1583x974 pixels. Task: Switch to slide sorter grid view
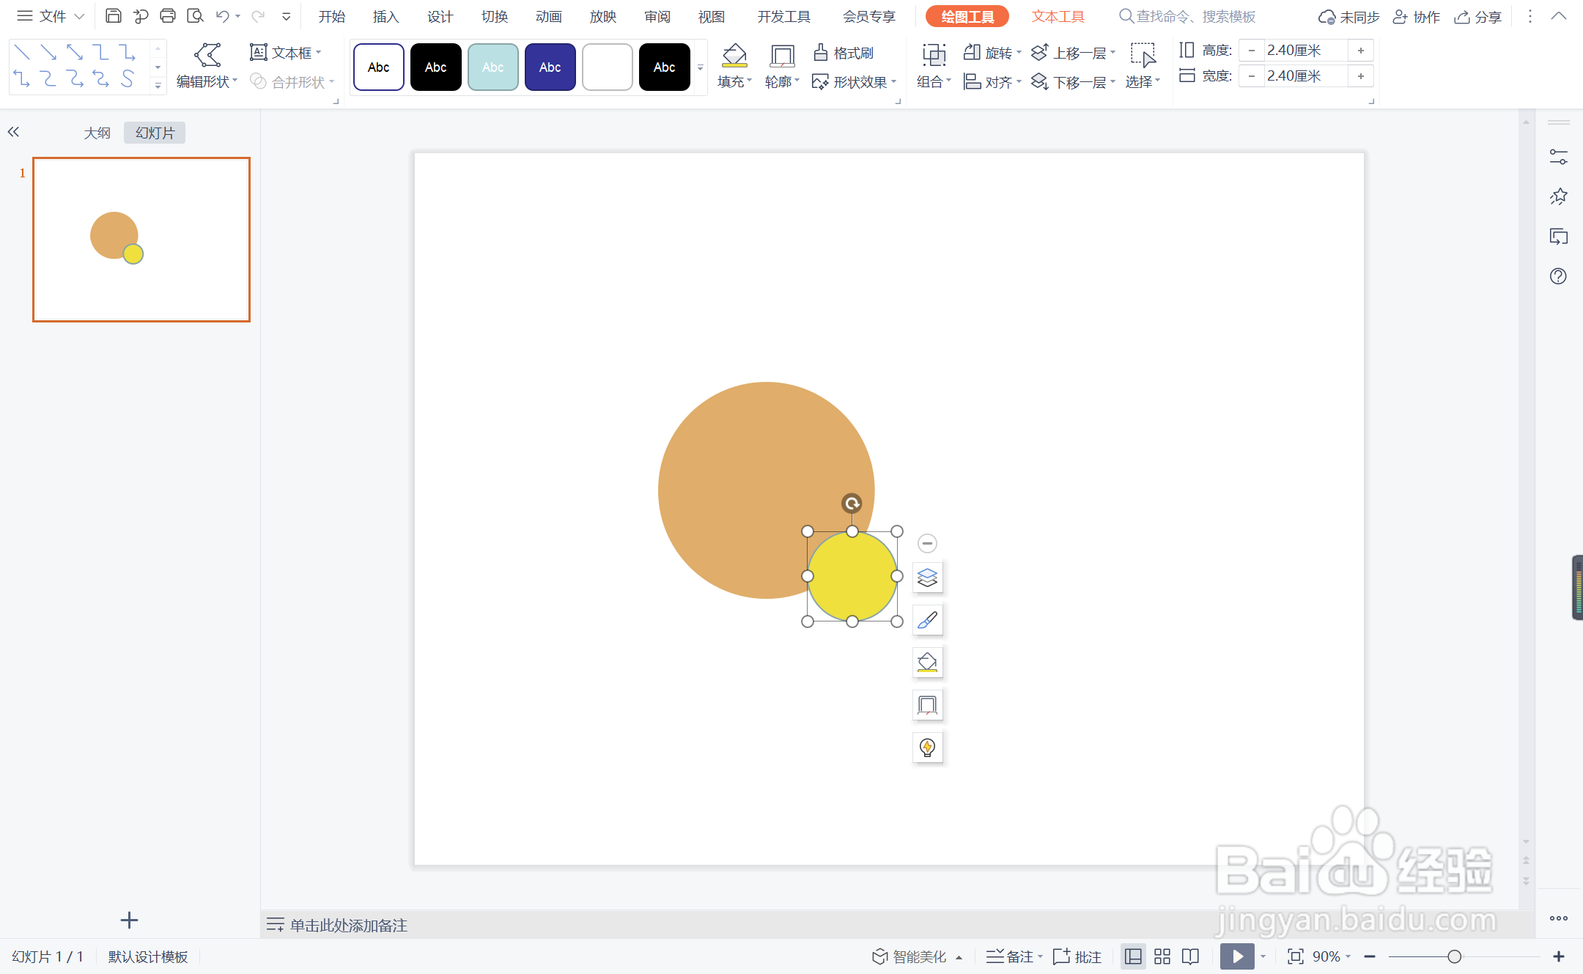1162,956
